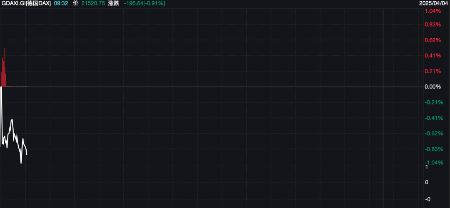
Task: Click the gray vertical marker line
Action: pyautogui.click(x=383, y=108)
